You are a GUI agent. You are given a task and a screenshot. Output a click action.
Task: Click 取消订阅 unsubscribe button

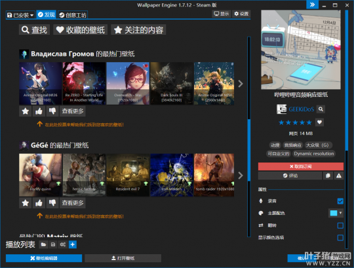tap(301, 166)
